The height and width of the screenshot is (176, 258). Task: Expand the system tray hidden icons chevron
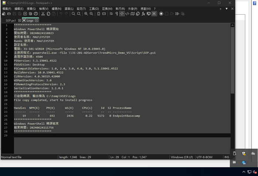(x=244, y=172)
